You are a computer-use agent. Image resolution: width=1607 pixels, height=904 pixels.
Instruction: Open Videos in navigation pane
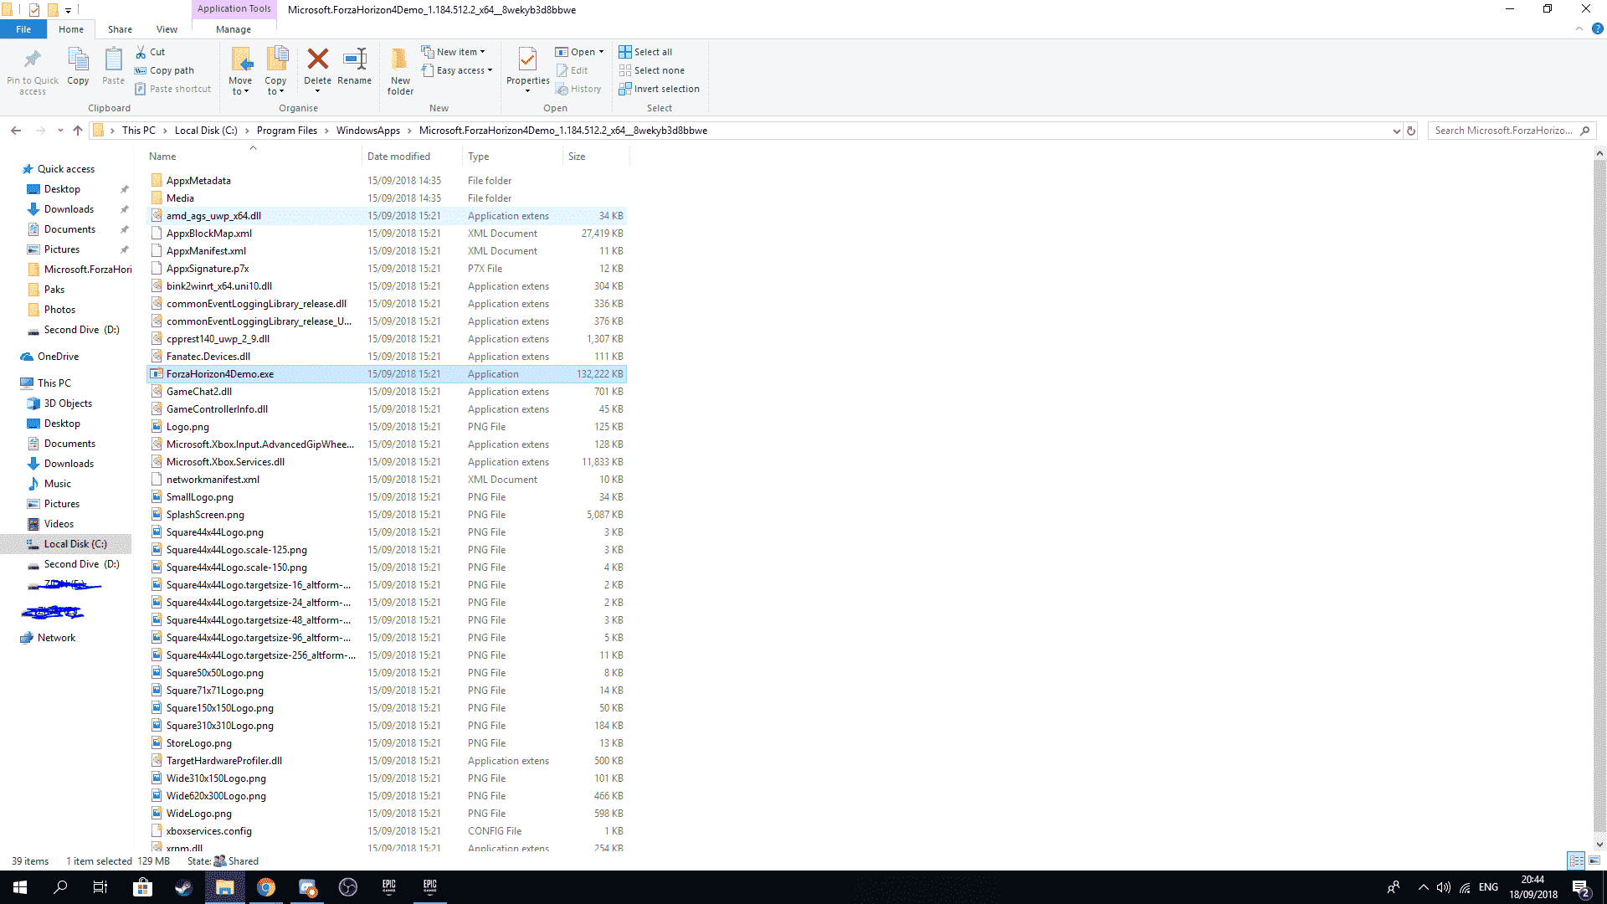[59, 524]
